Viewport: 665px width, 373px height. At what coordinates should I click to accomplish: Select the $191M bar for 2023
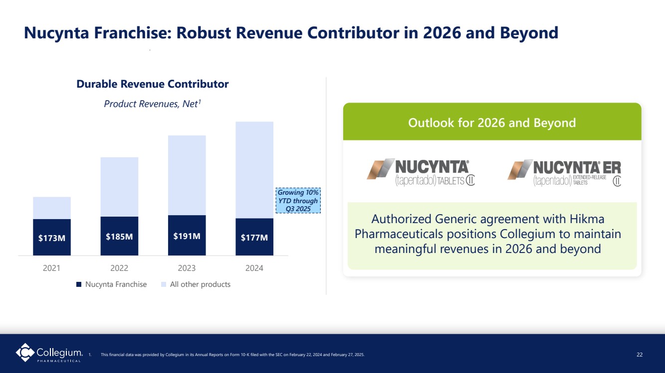click(x=187, y=236)
